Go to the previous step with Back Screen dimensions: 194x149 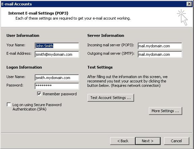(x=123, y=141)
